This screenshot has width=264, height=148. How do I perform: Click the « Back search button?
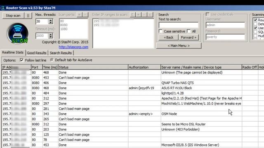click(169, 37)
